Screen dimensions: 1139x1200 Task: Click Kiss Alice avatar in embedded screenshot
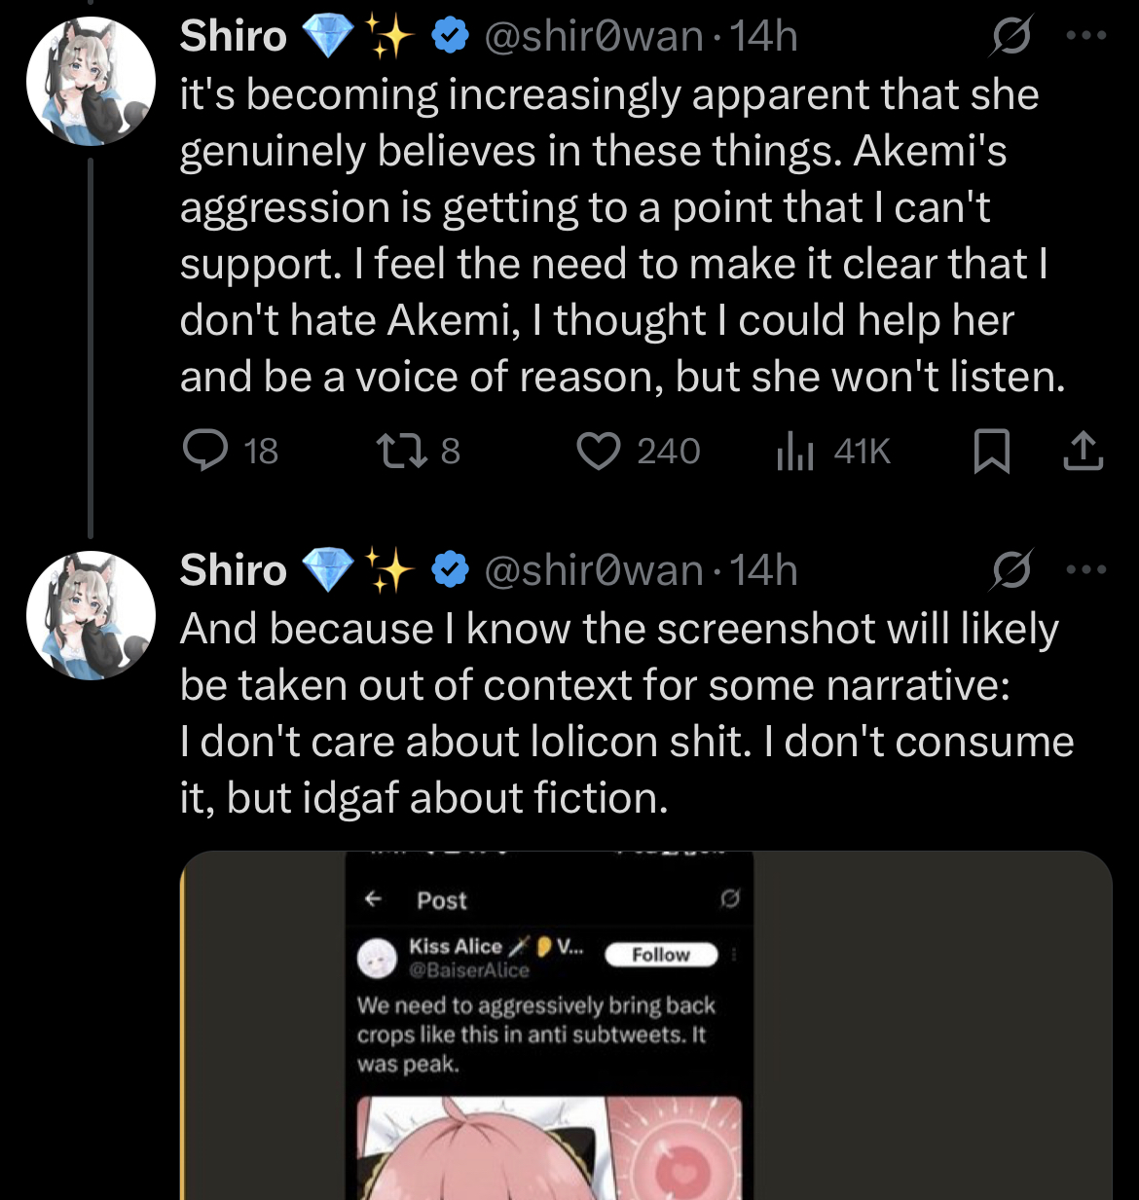377,958
